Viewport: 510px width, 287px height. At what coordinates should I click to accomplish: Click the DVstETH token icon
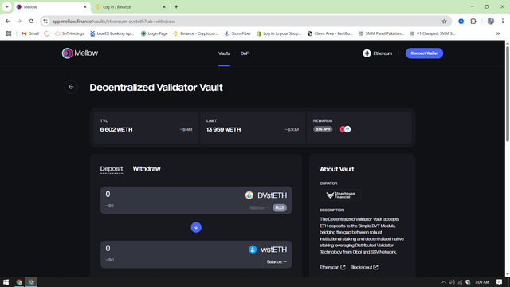[249, 195]
